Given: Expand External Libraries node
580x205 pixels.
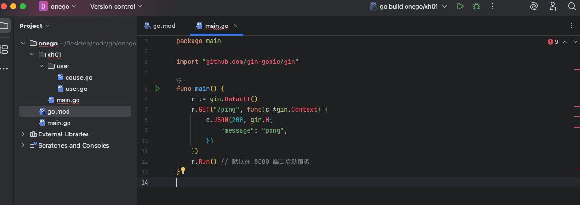Looking at the screenshot, I should (23, 134).
